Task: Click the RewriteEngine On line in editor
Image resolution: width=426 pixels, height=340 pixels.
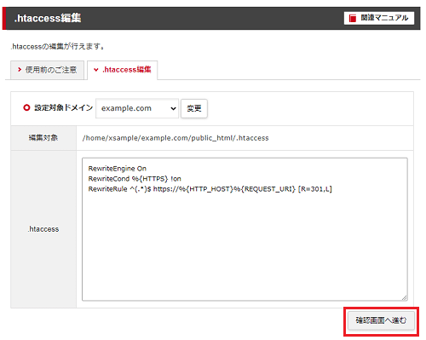Action: coord(118,169)
